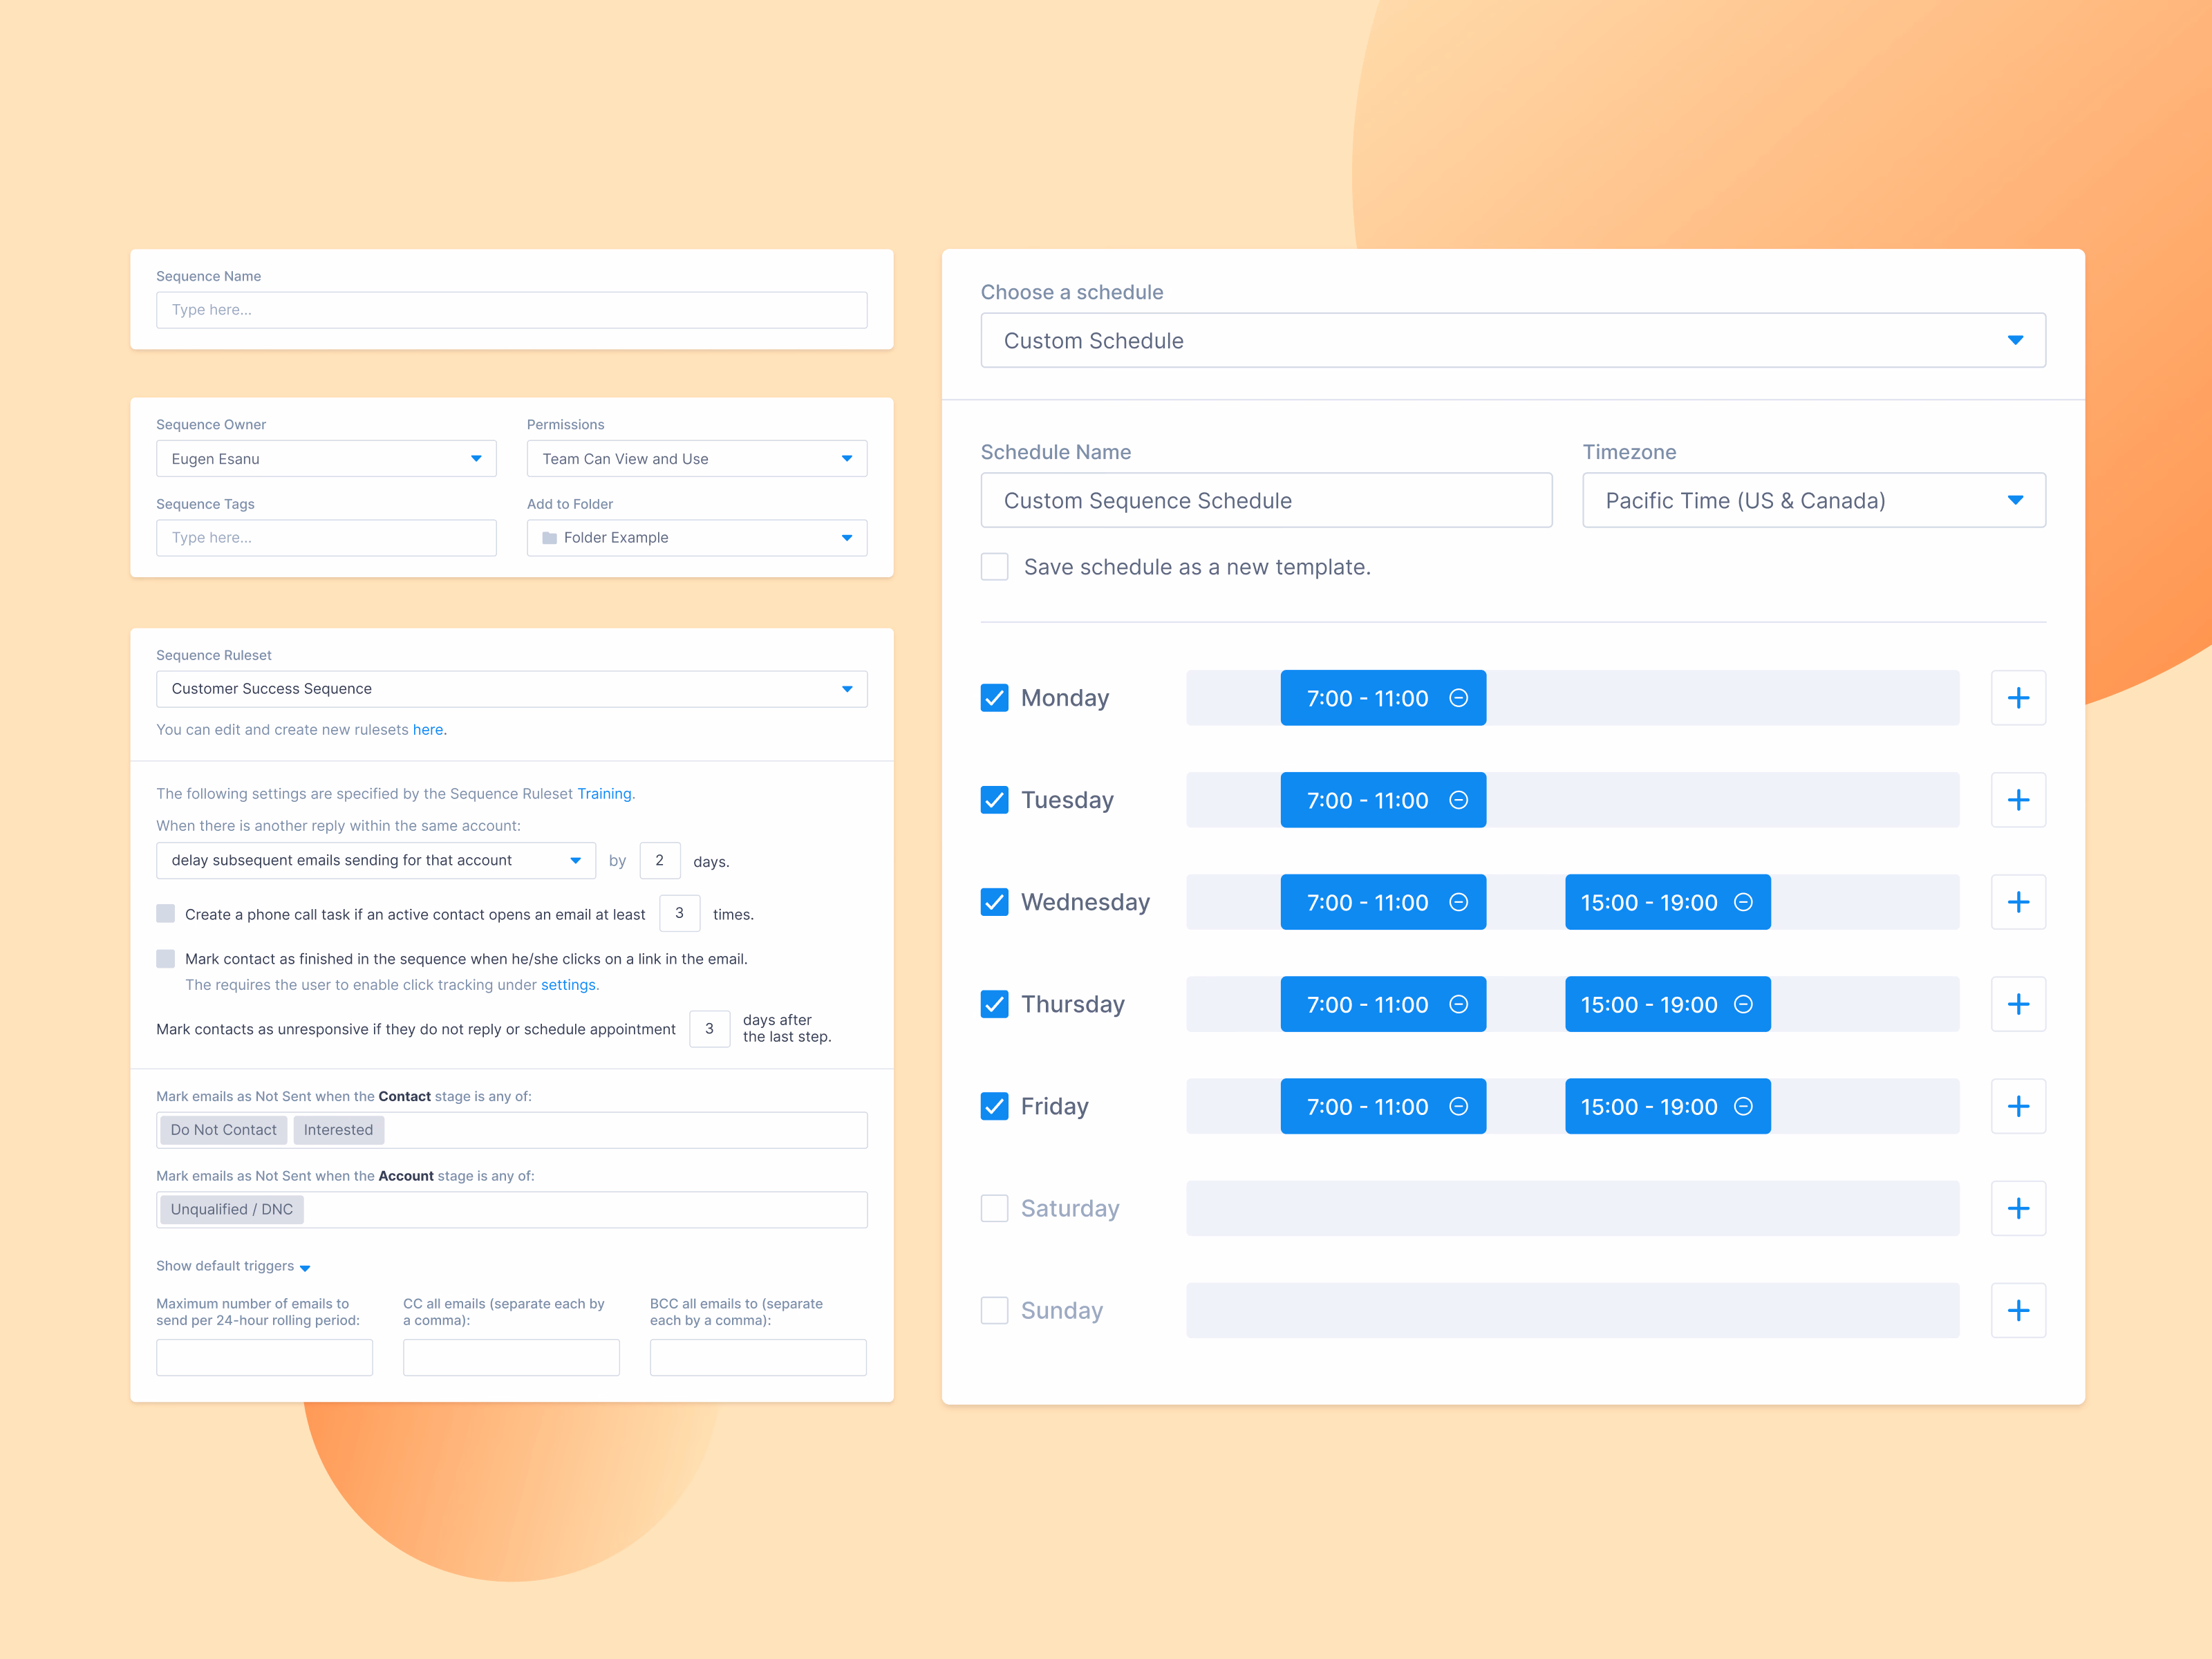This screenshot has height=1659, width=2212.
Task: Enable the Saturday checkbox
Action: 994,1208
